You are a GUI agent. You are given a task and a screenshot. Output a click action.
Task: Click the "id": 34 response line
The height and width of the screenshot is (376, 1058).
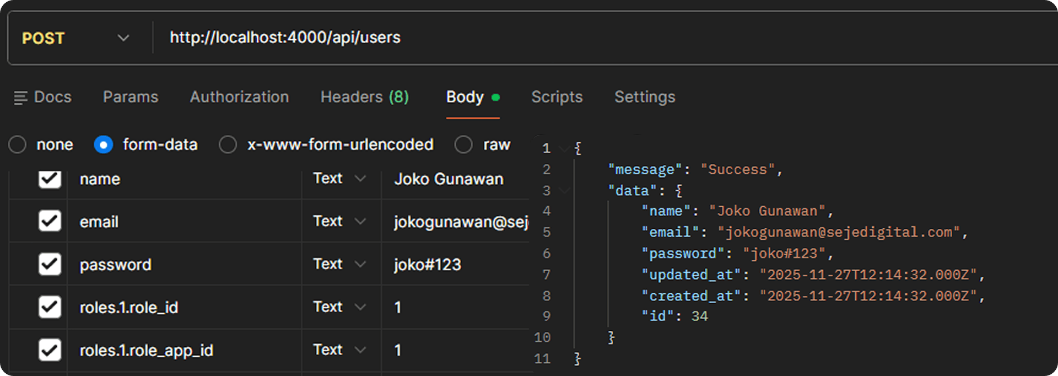tap(674, 316)
